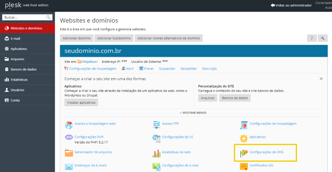Click Adicionar nomes alternativos de domínio
332x172 pixels.
click(x=169, y=38)
